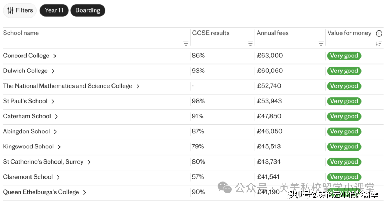Select the Annual fees column header
Viewport: 387px width, 203px height.
(x=272, y=33)
